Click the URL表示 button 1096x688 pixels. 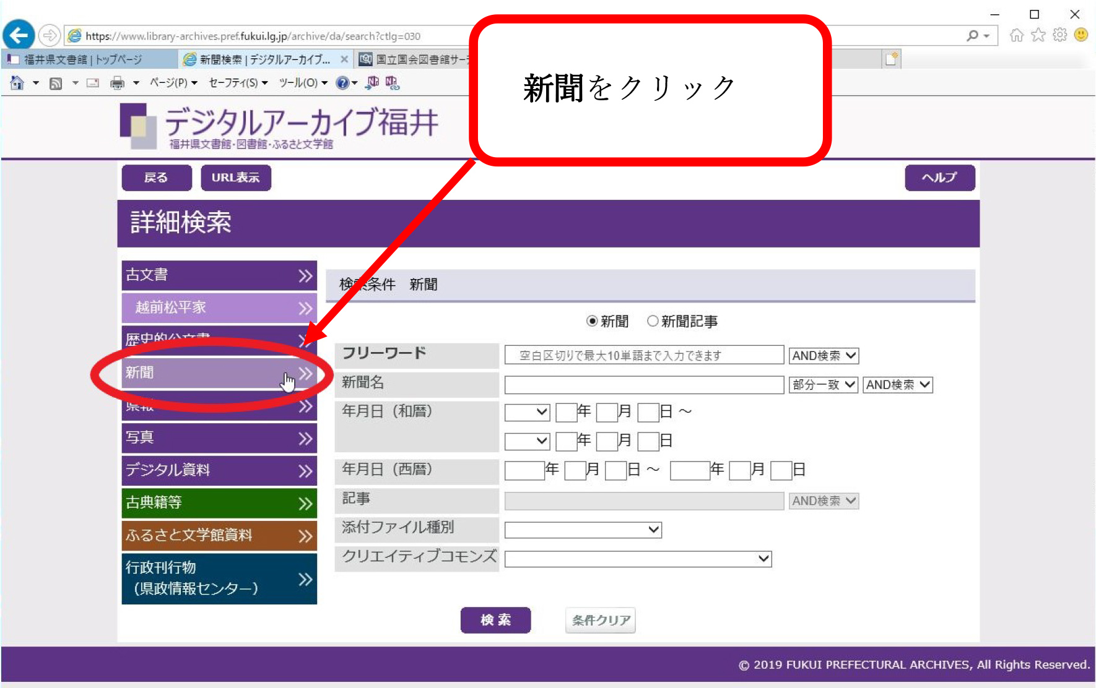(x=236, y=178)
